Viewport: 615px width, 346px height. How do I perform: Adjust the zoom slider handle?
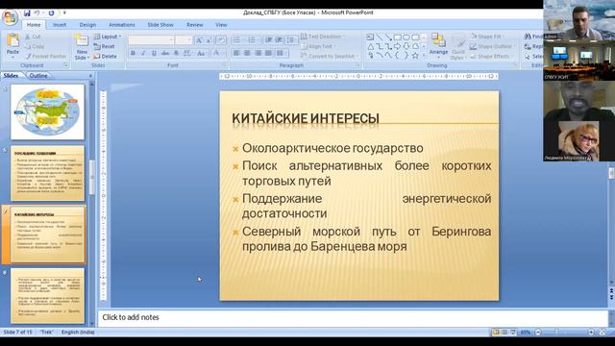(x=557, y=333)
